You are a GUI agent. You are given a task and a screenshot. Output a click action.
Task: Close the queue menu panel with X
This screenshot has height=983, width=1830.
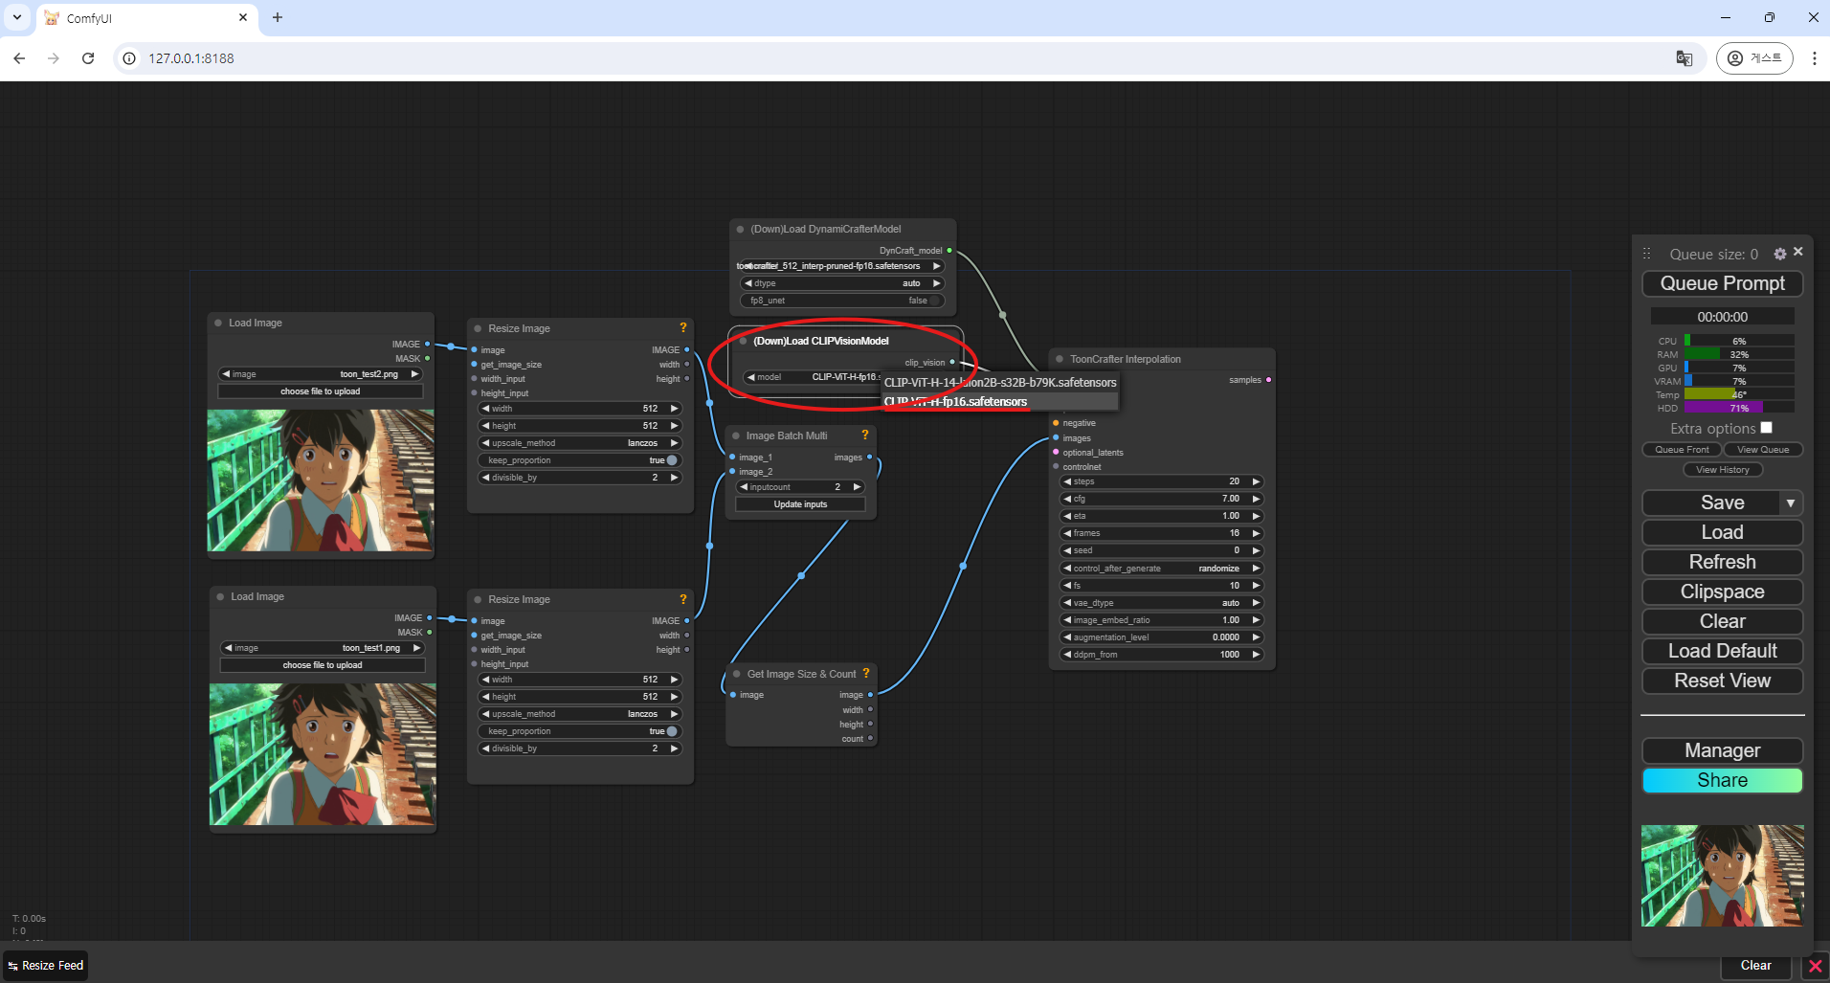tap(1798, 252)
